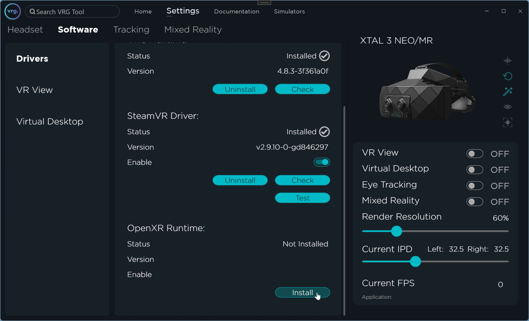Switch to the Tracking tab
This screenshot has width=529, height=321.
[x=131, y=30]
